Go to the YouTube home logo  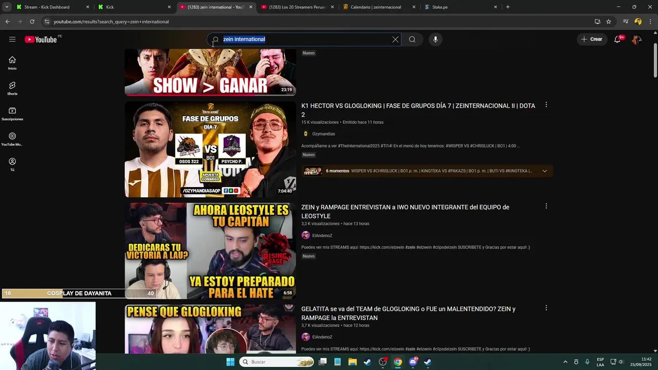[x=41, y=40]
